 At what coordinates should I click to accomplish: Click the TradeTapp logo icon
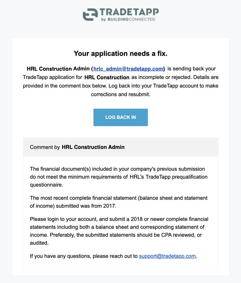point(90,15)
